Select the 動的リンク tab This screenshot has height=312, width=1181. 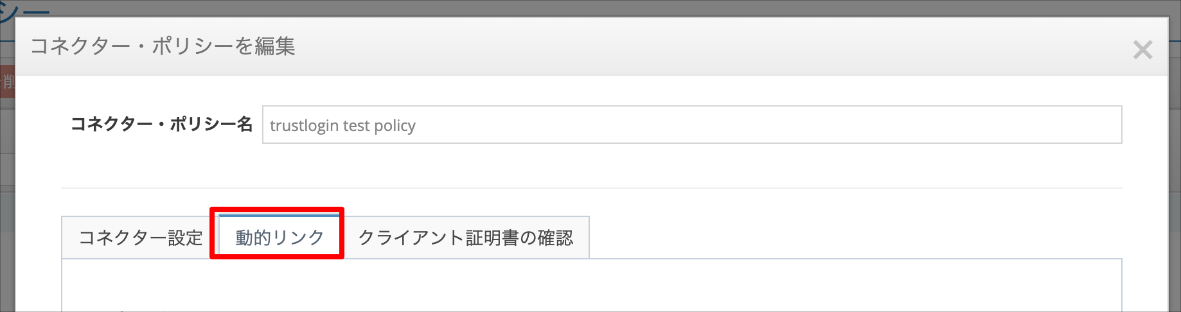pos(280,238)
